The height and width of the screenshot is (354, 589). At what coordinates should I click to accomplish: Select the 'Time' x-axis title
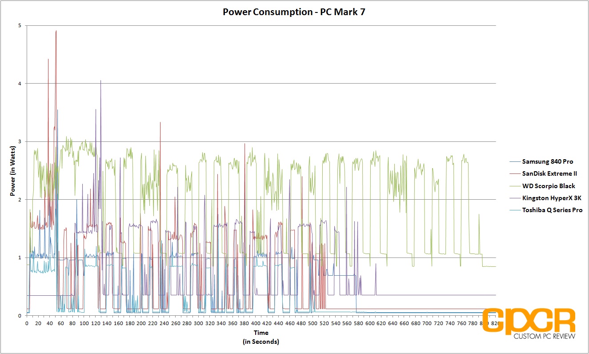pyautogui.click(x=261, y=333)
